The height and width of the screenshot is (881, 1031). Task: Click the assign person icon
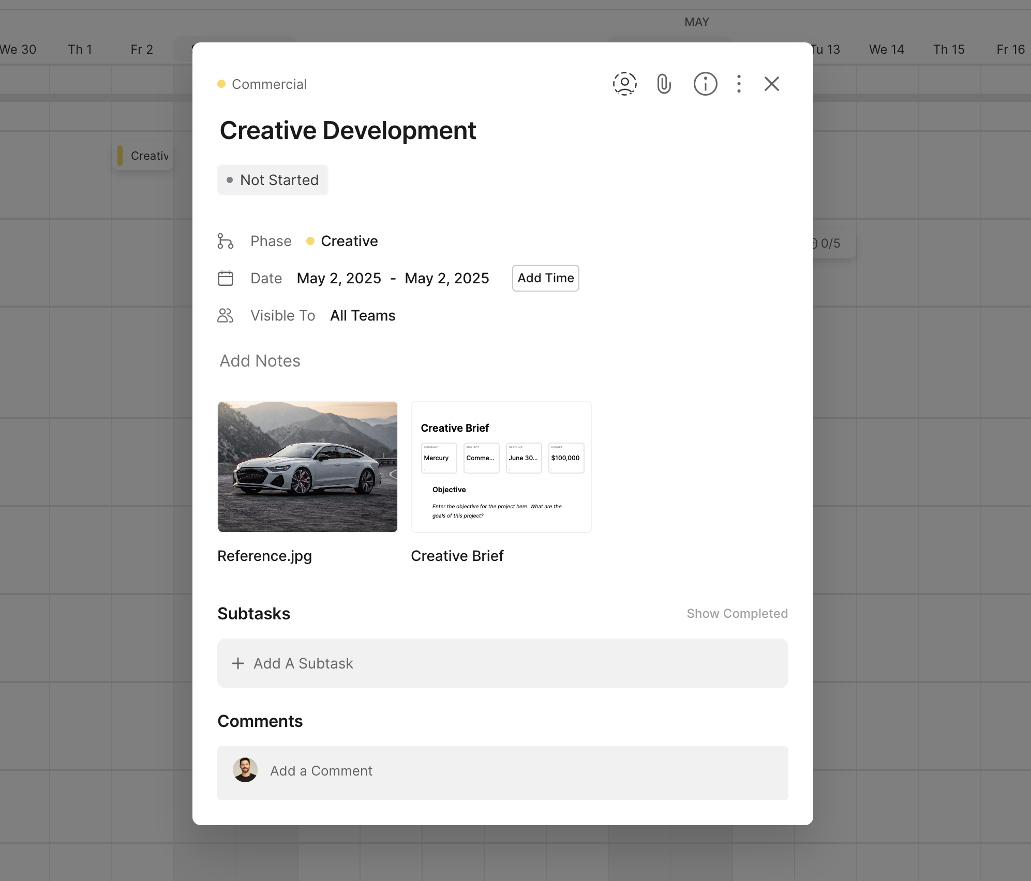point(624,84)
